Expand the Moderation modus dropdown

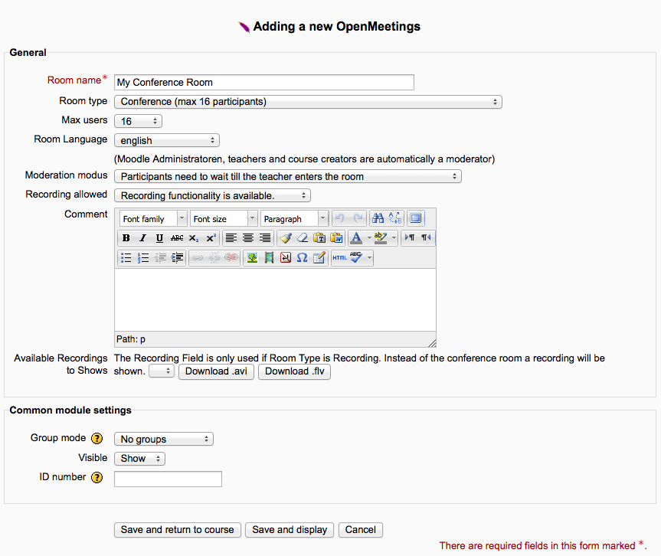287,176
